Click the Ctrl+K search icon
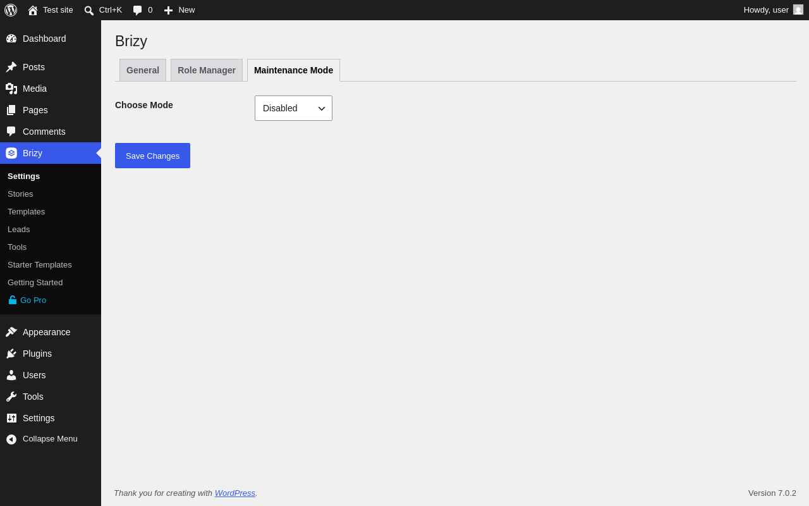The image size is (809, 506). pos(89,10)
